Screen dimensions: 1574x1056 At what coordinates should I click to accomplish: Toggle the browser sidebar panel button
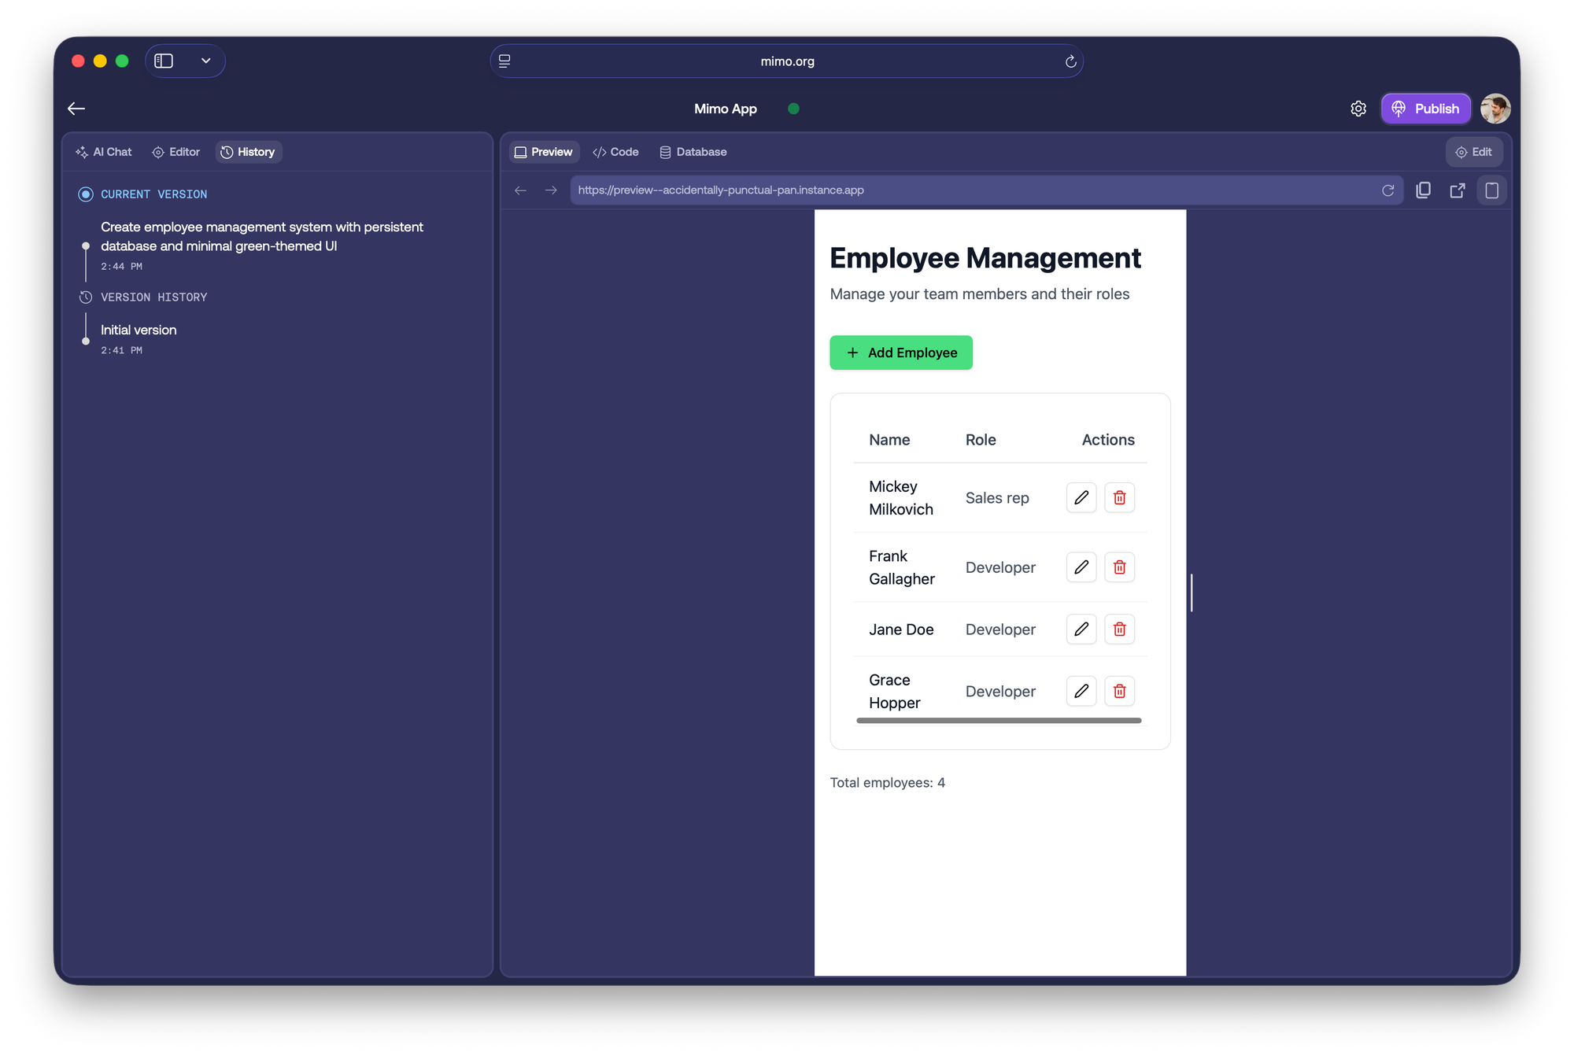click(164, 61)
